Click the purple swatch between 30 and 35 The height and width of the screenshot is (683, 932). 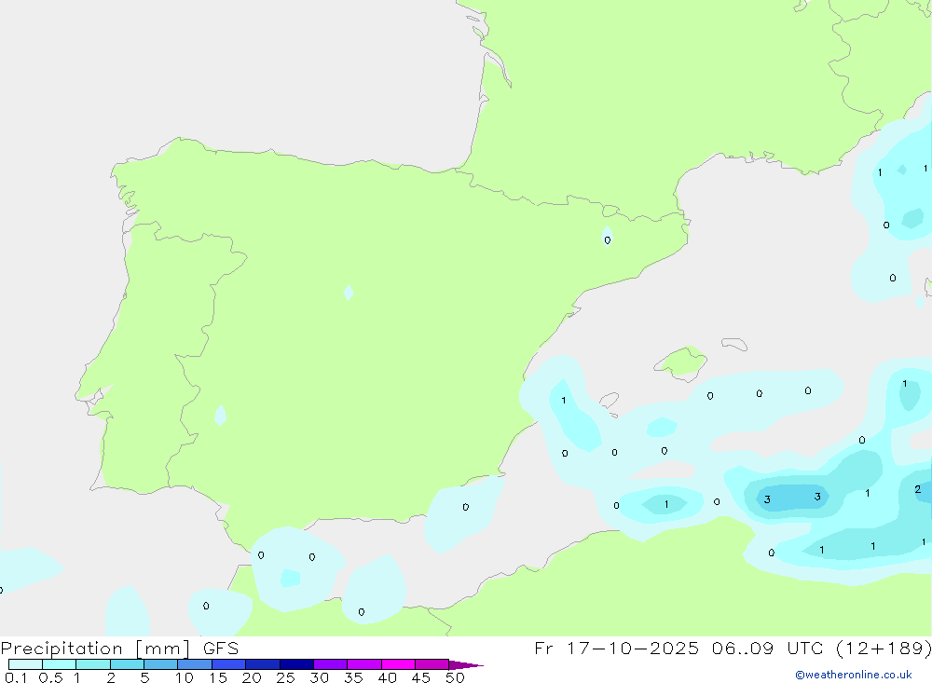331,664
